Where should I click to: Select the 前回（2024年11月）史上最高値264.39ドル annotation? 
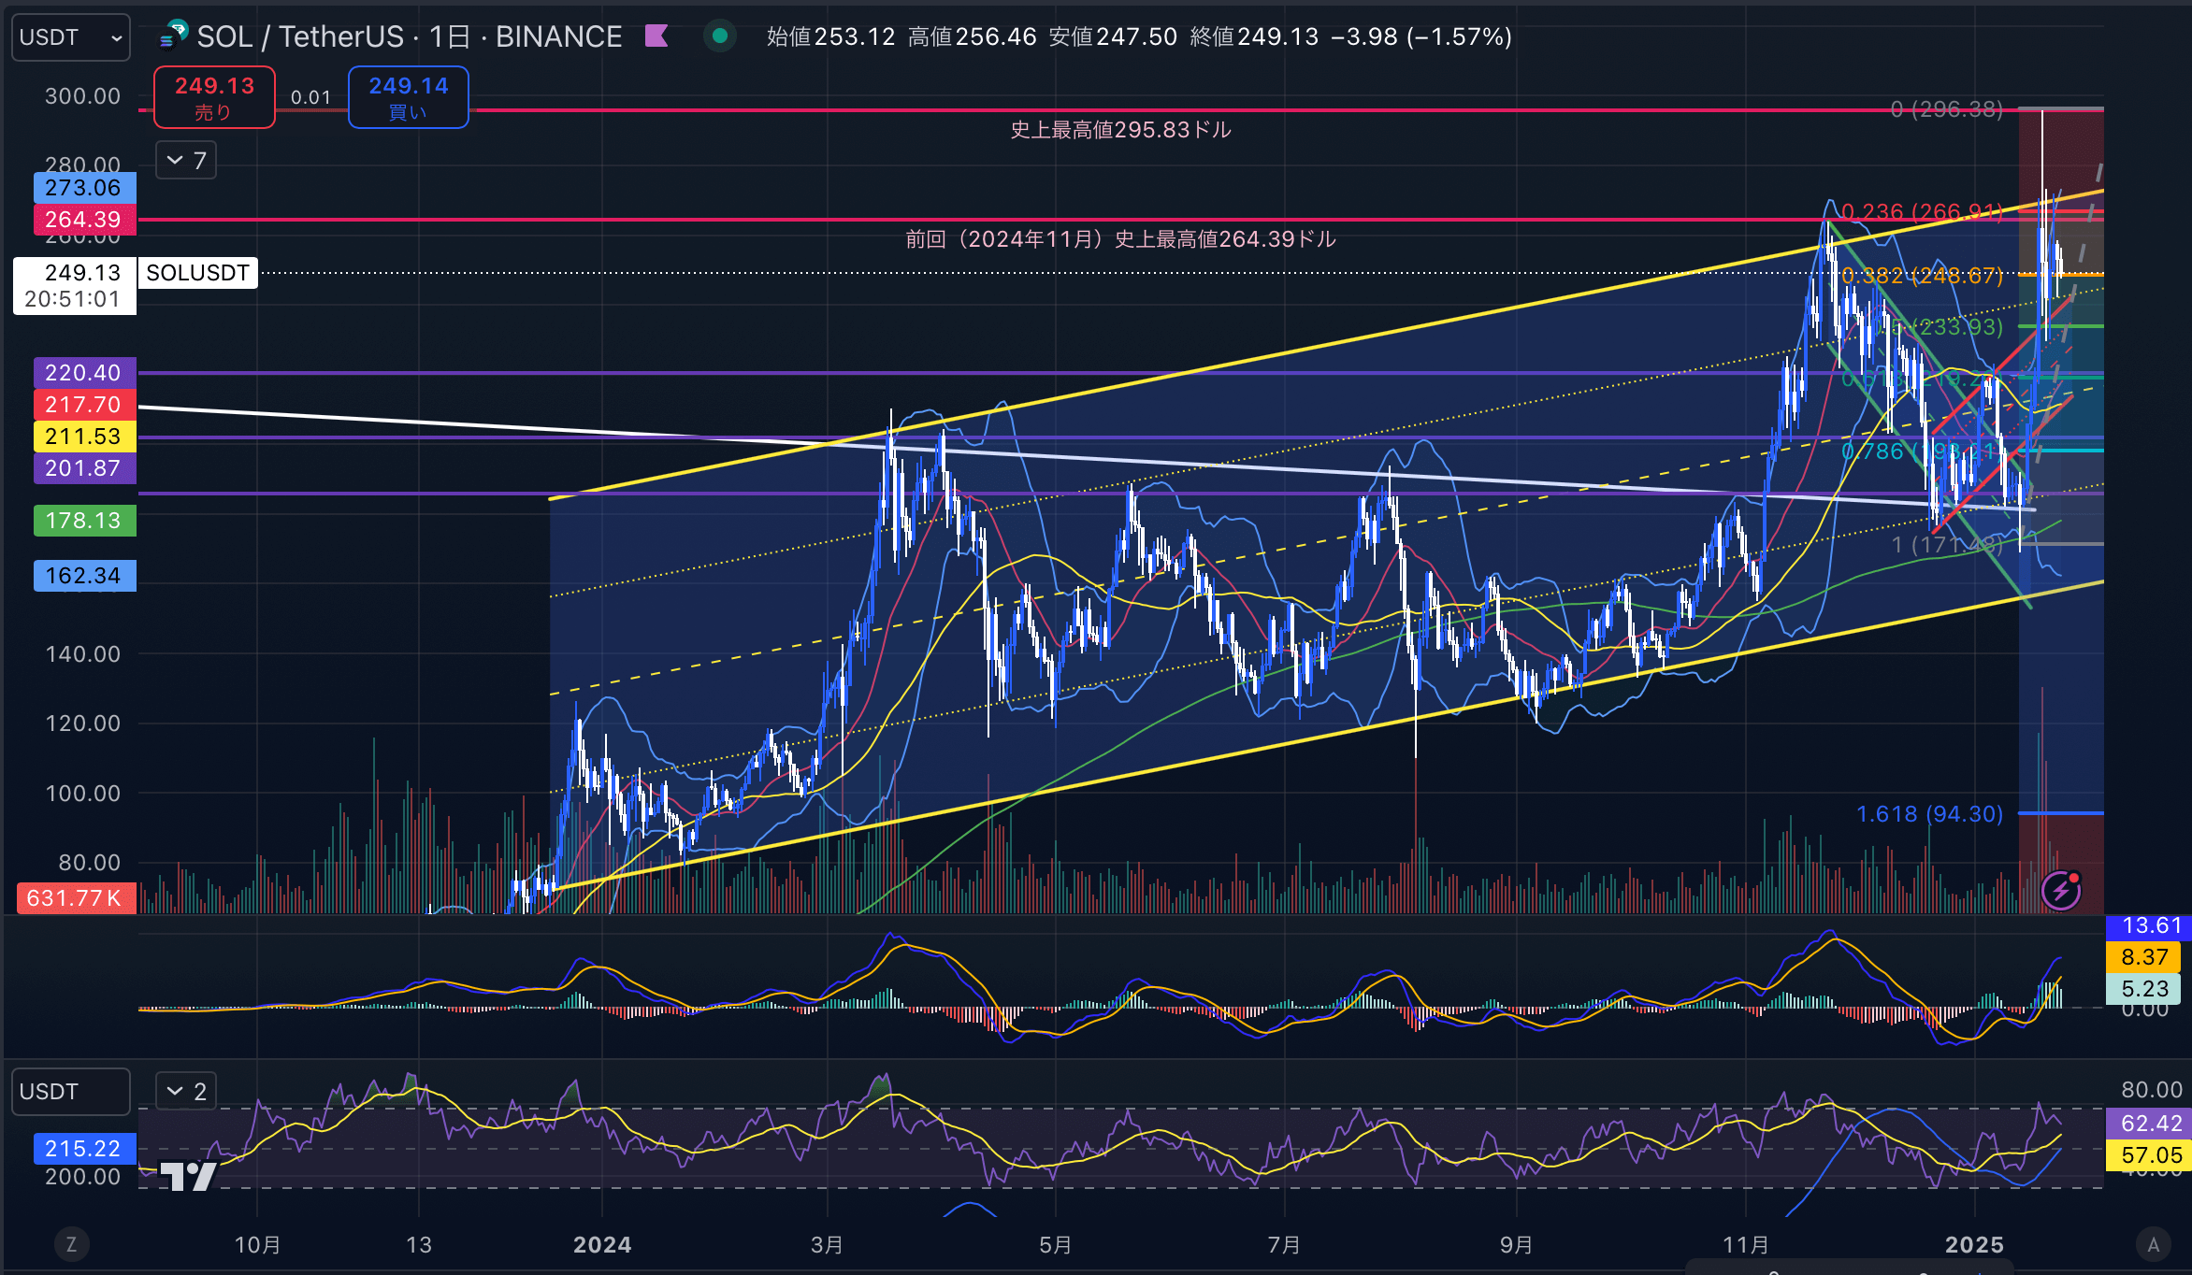(1120, 239)
